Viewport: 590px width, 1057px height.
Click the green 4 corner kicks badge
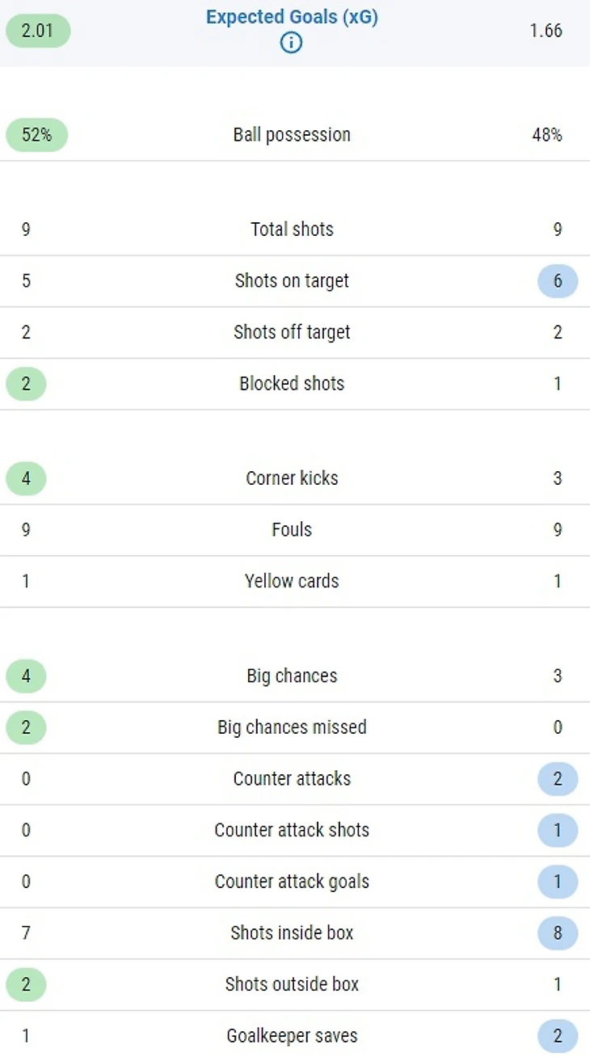pos(26,478)
